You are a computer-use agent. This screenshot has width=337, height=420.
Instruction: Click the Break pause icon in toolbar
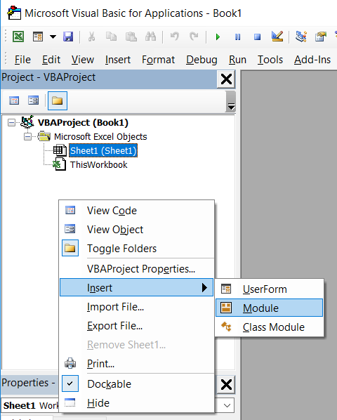(x=237, y=37)
